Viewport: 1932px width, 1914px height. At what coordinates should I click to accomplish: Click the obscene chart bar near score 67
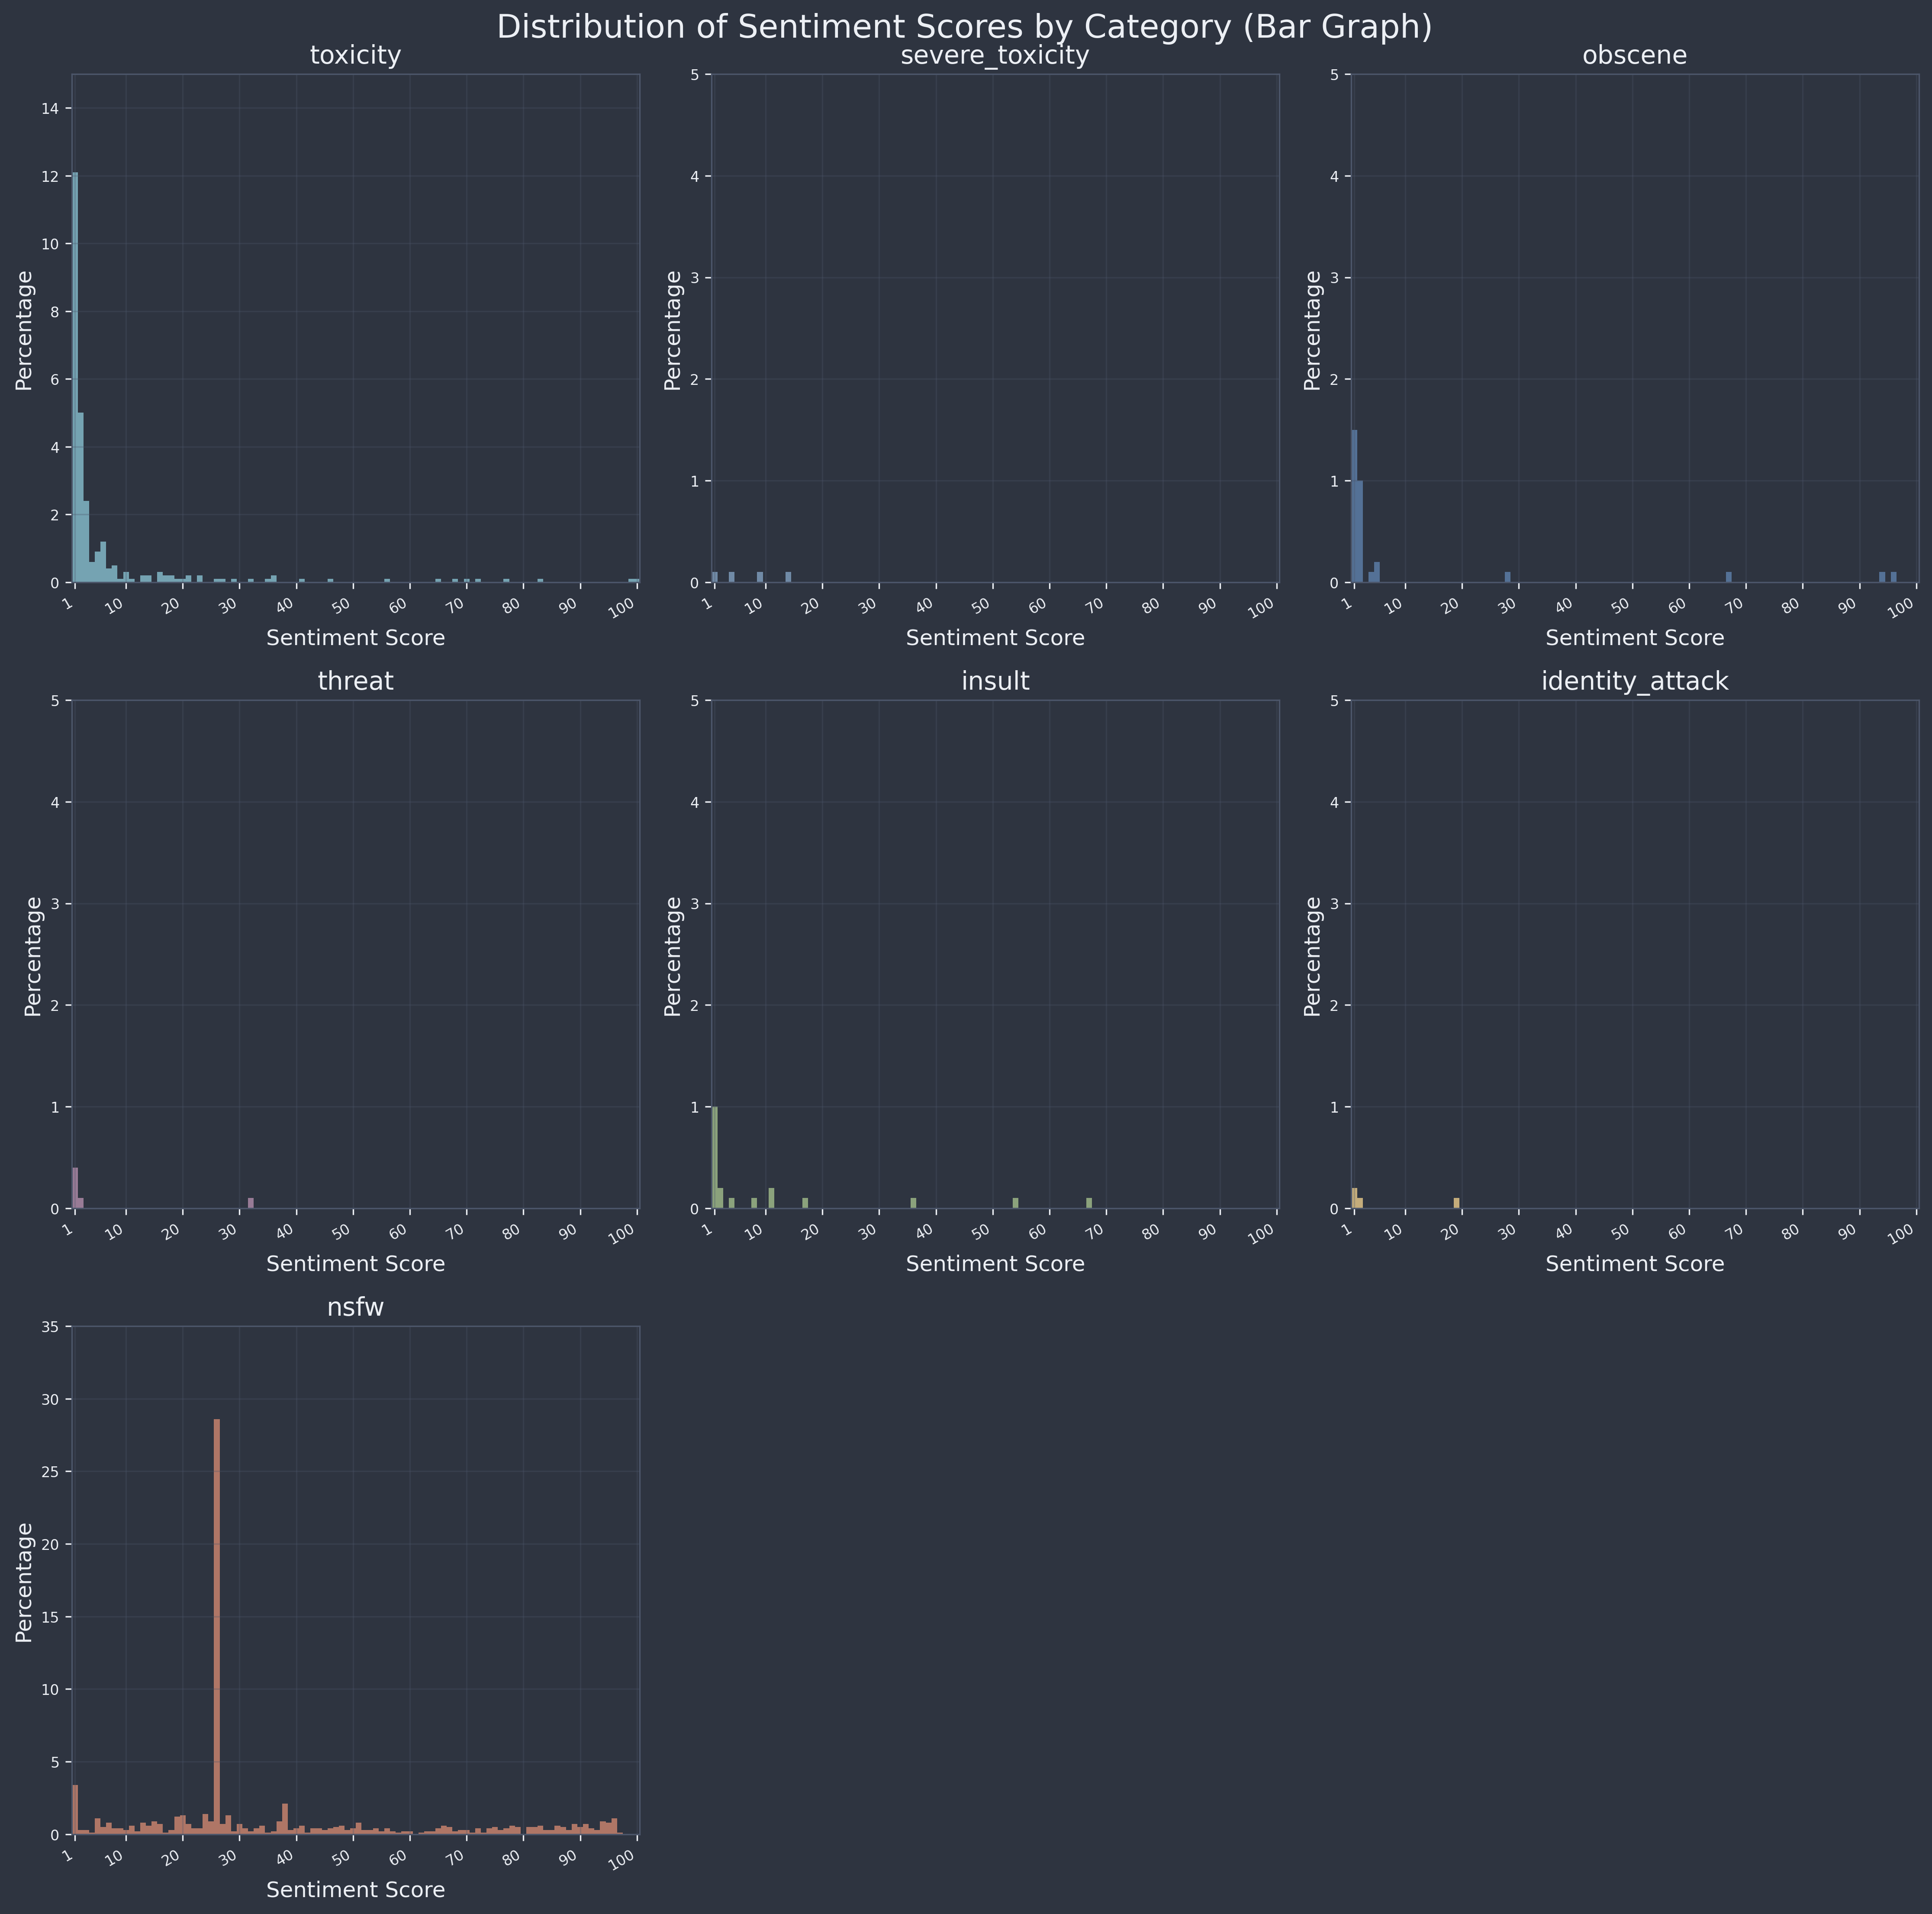pyautogui.click(x=1728, y=577)
